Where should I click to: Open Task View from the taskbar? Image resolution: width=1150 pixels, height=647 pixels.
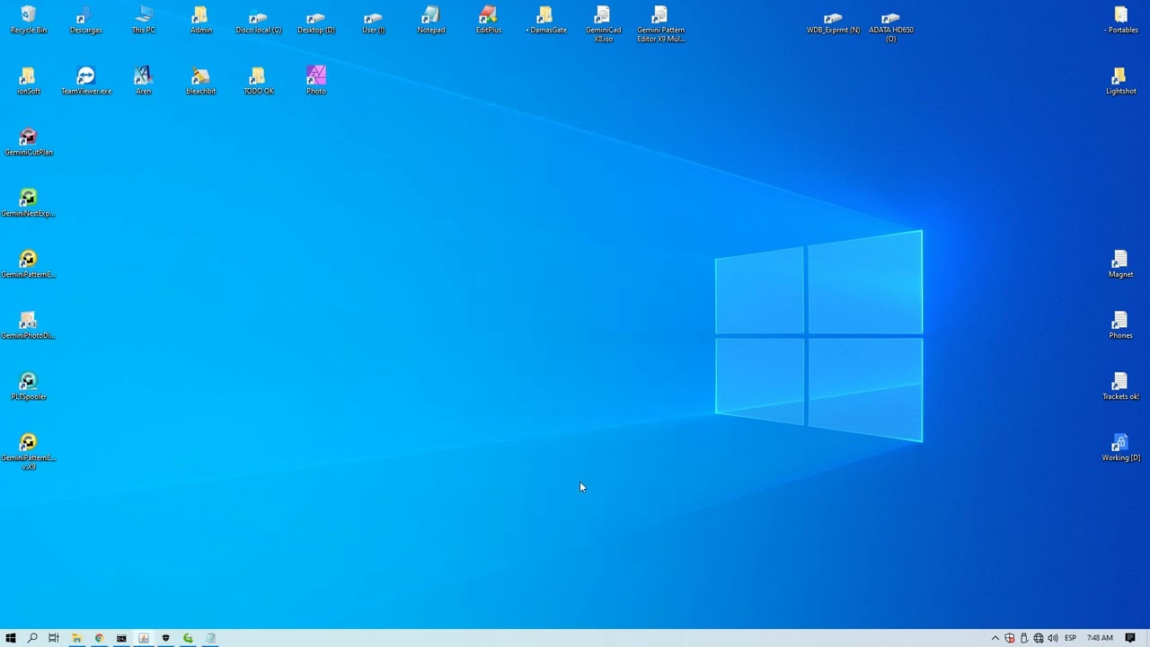[x=54, y=638]
